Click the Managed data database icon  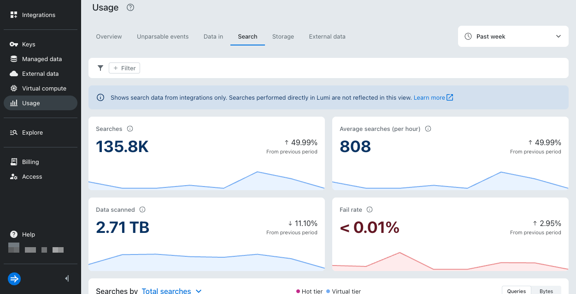[x=14, y=59]
